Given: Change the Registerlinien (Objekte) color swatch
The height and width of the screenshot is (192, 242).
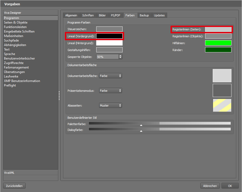Looking at the screenshot, I should 218,36.
